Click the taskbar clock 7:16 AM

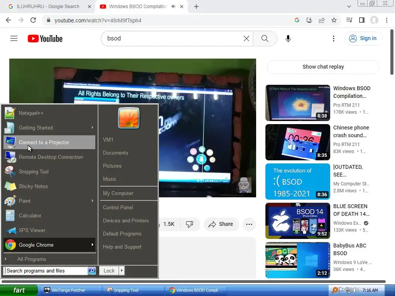pyautogui.click(x=370, y=290)
